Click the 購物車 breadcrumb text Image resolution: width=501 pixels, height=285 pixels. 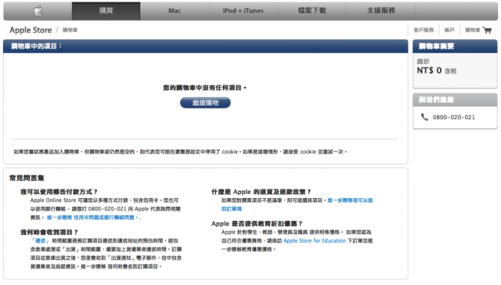coord(70,30)
